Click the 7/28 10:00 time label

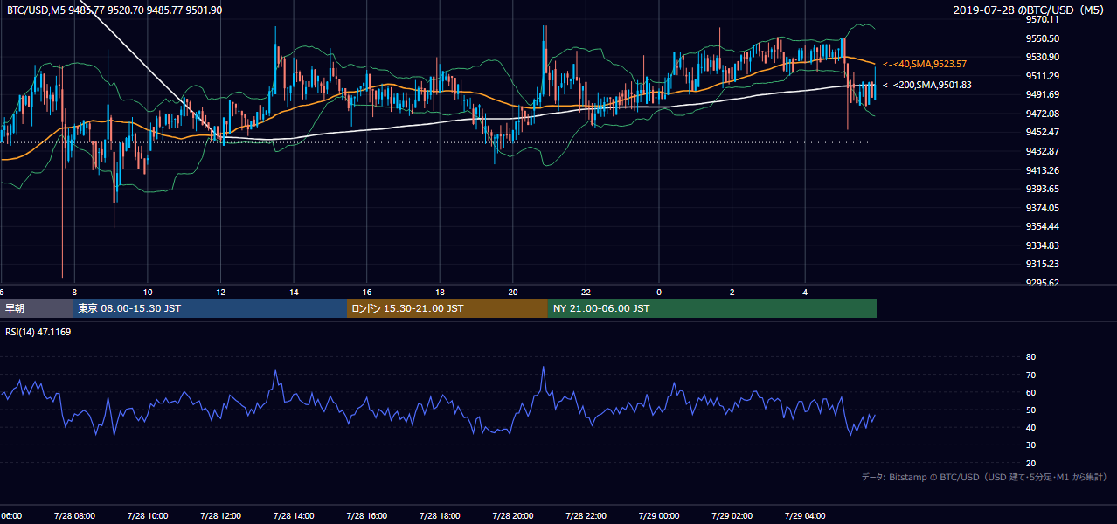click(147, 516)
